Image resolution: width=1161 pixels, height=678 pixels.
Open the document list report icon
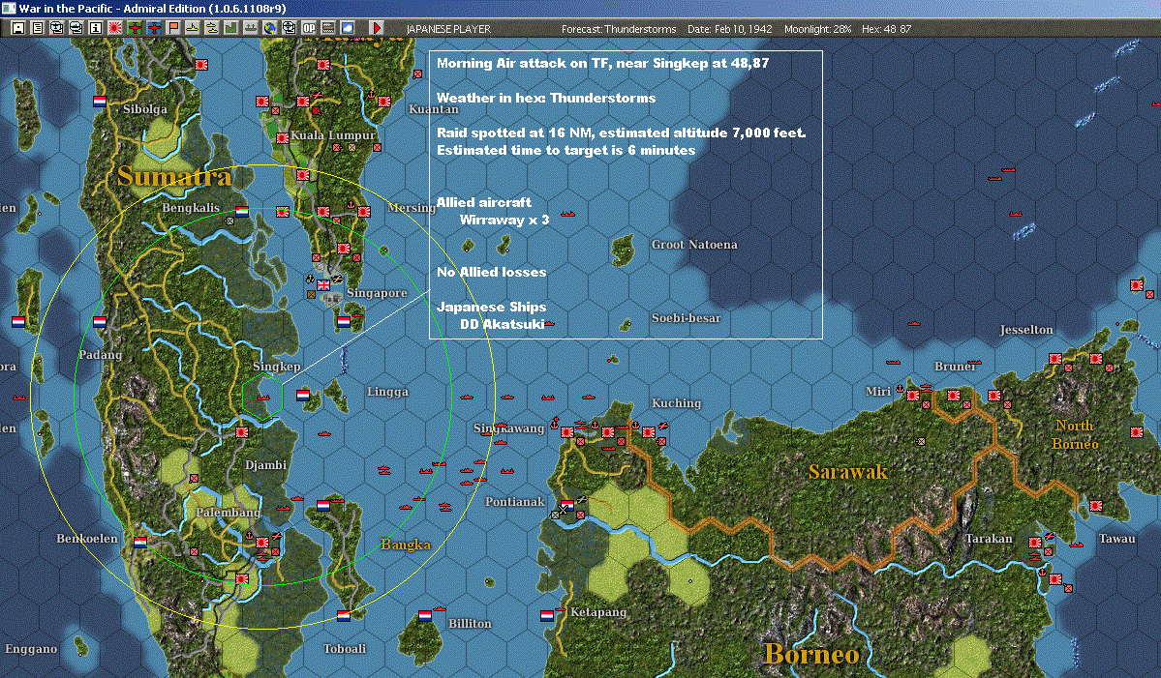tap(37, 28)
